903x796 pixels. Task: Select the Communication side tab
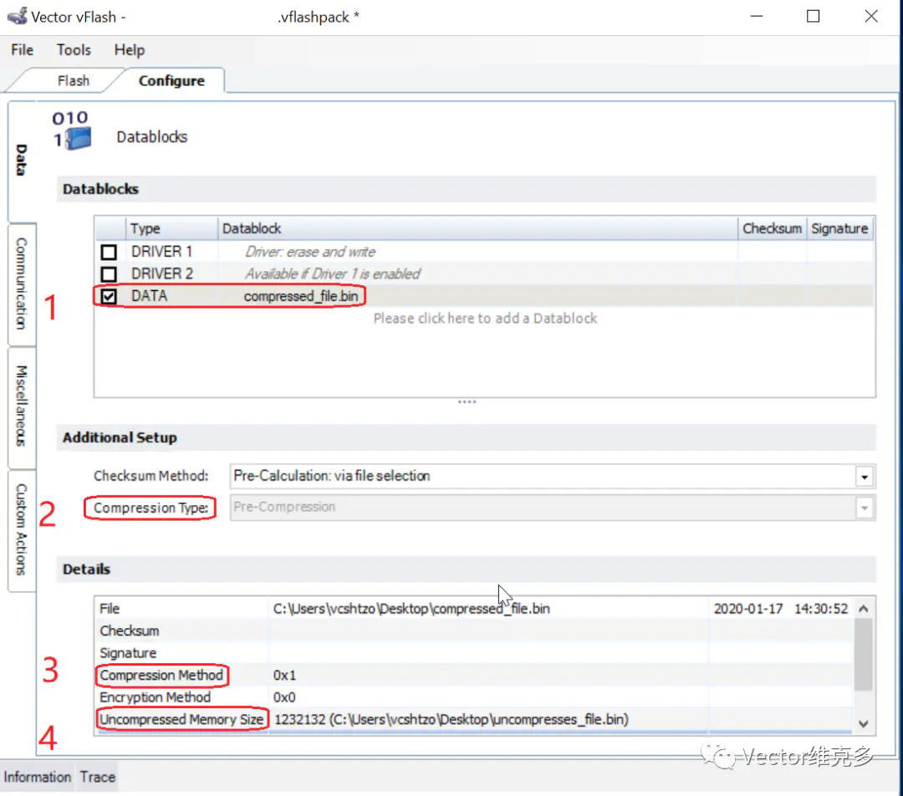click(22, 284)
